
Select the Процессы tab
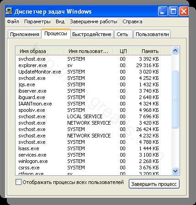[56, 33]
